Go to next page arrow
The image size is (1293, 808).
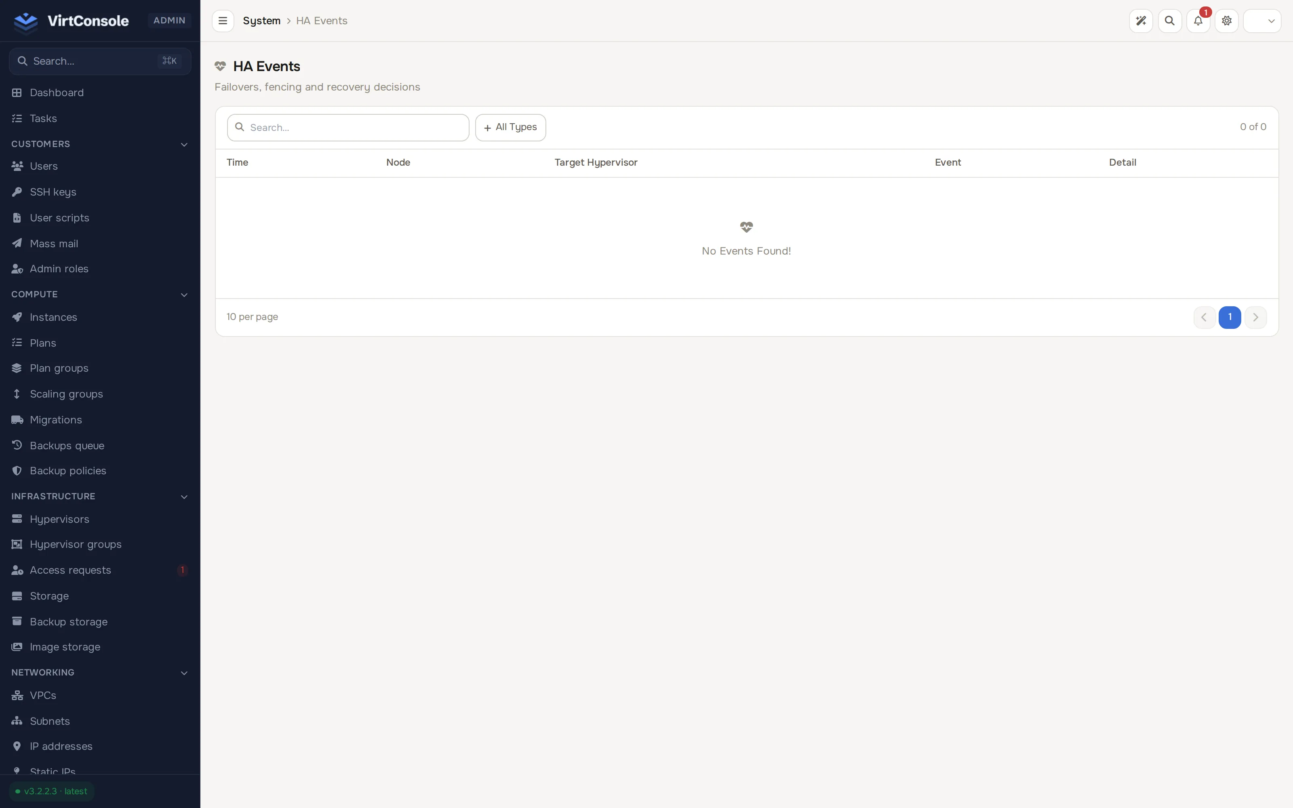point(1255,317)
